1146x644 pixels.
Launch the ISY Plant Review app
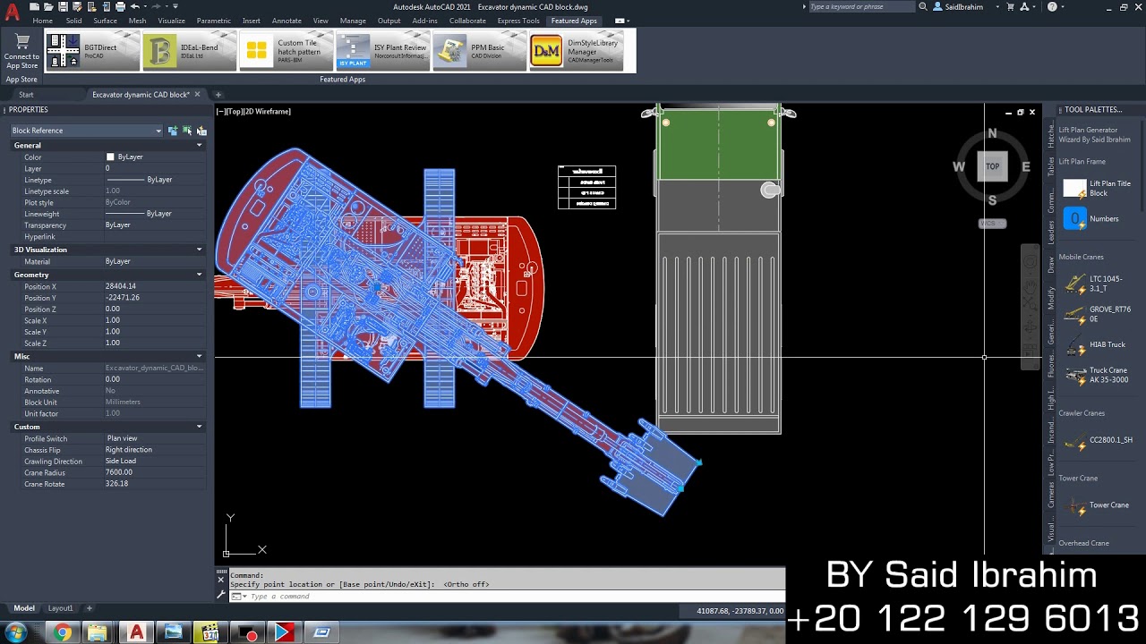click(383, 51)
